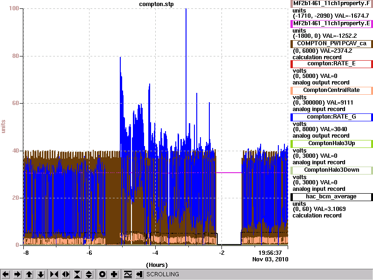Click the x-axis tick label -6
373x280 pixels.
click(89, 253)
